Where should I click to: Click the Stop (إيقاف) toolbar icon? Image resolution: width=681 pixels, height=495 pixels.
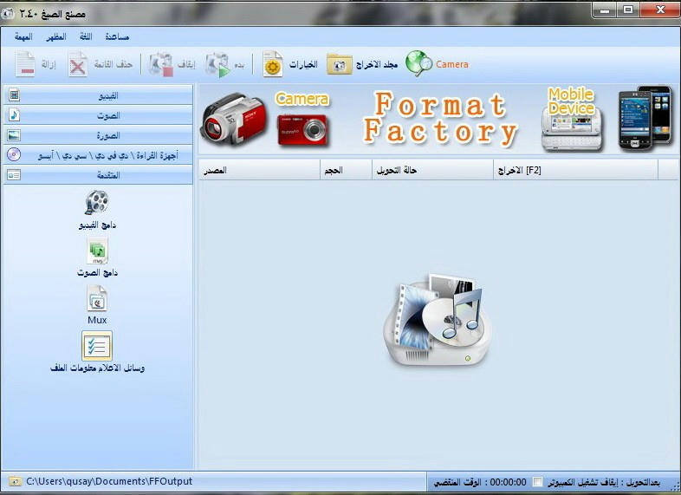coord(161,65)
